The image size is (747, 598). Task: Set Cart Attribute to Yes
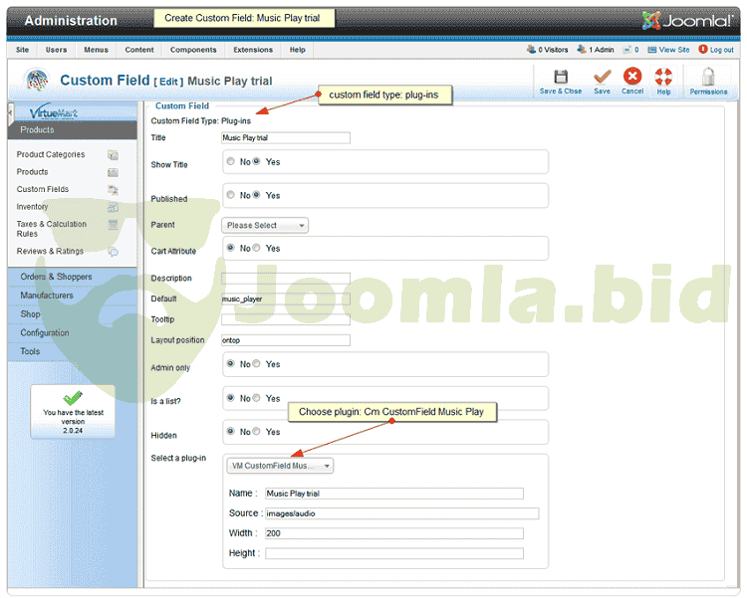(256, 248)
